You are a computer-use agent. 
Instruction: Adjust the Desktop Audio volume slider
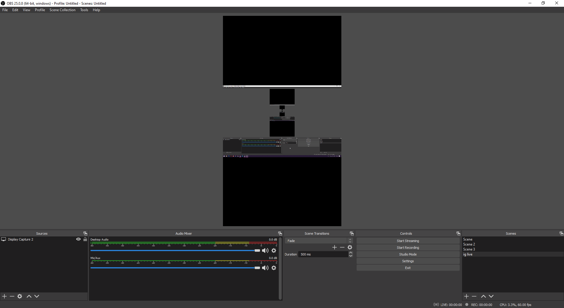(175, 251)
